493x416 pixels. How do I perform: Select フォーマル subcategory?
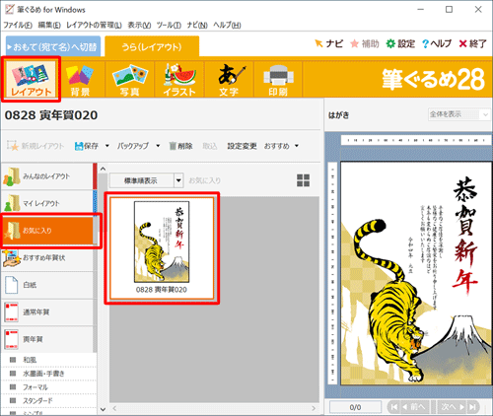pyautogui.click(x=49, y=387)
